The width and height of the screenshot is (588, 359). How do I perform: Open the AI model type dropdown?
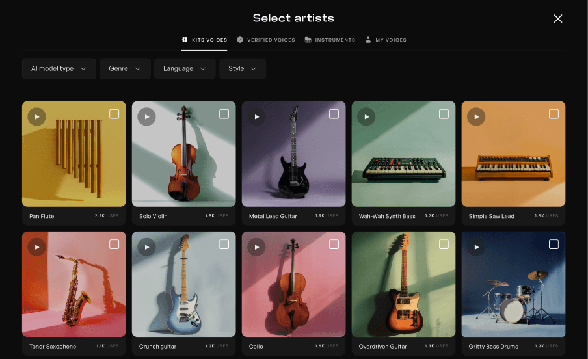pyautogui.click(x=59, y=69)
